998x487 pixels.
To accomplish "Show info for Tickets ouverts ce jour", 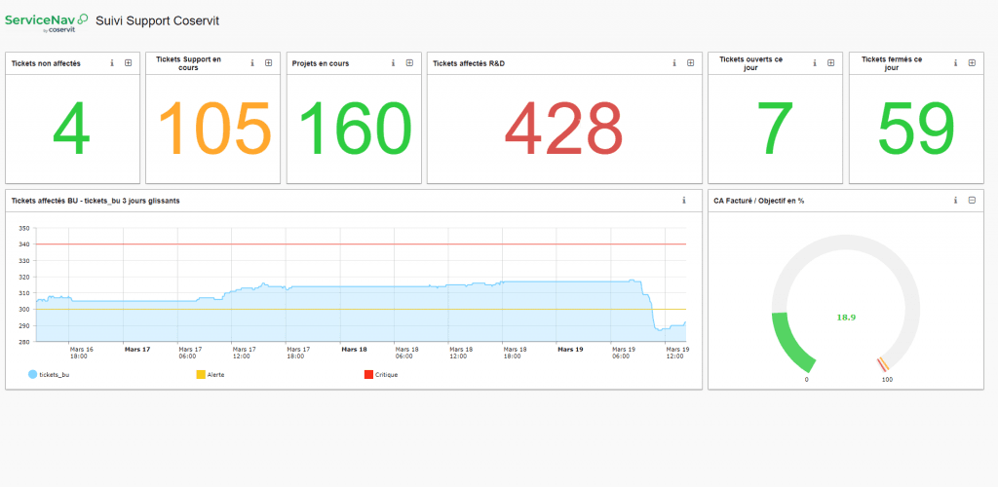I will tap(815, 63).
